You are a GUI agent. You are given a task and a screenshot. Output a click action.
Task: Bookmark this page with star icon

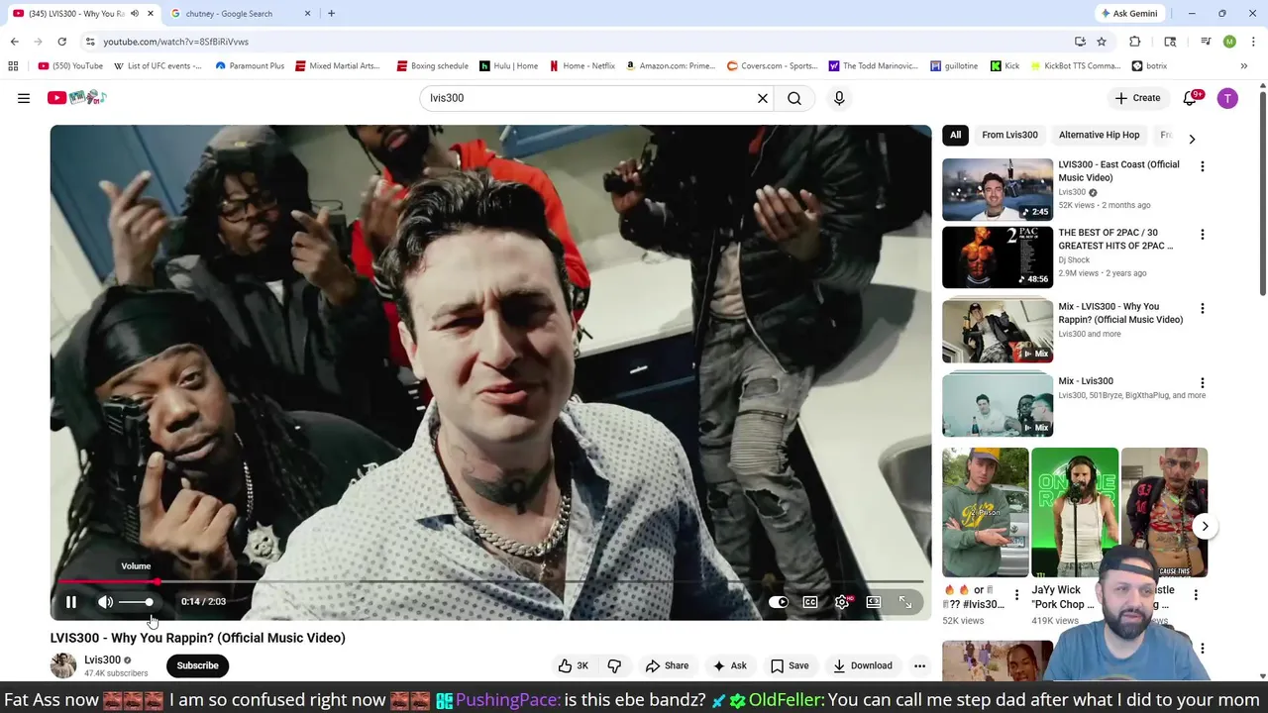[x=1102, y=42]
